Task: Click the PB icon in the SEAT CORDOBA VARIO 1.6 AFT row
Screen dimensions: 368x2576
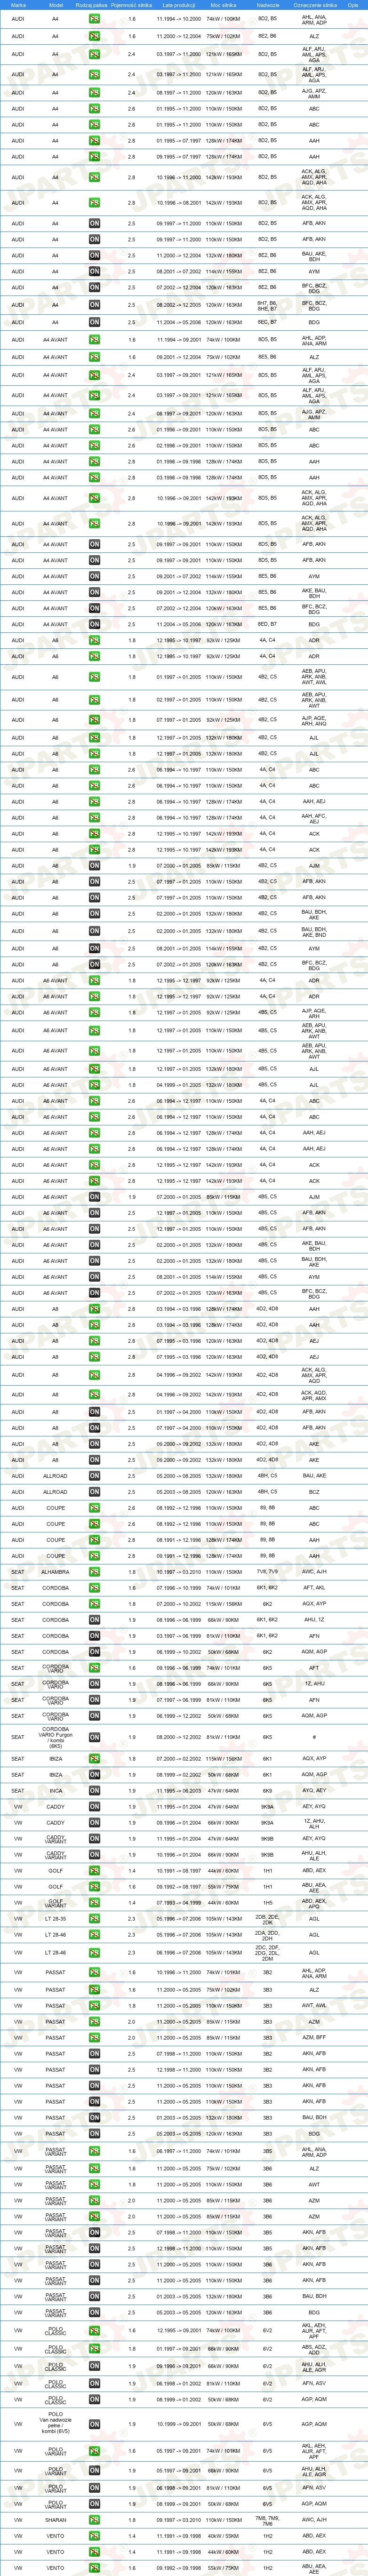Action: 94,1668
